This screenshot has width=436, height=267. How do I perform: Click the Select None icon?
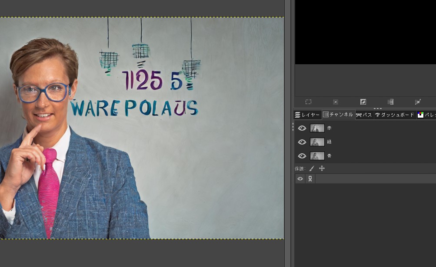click(x=336, y=102)
